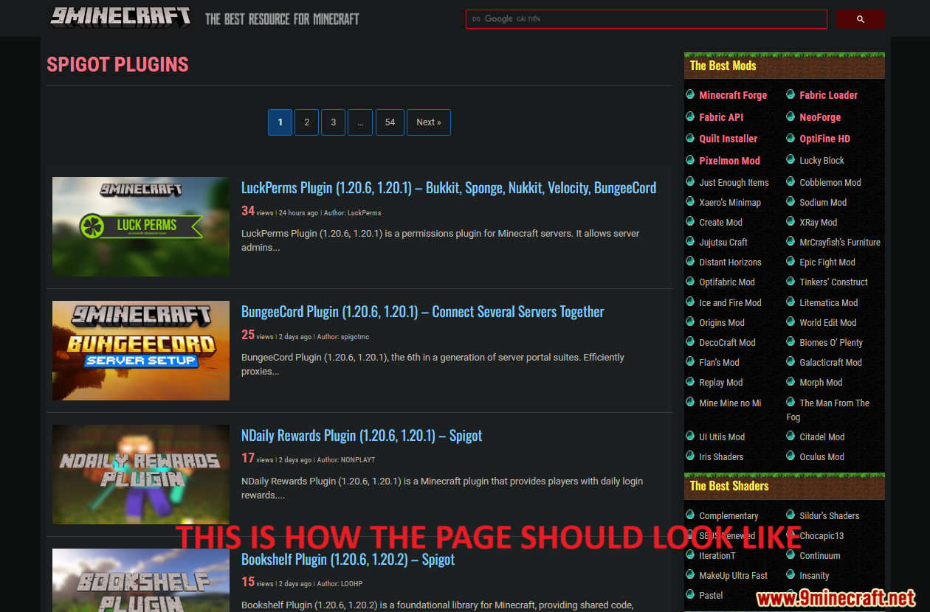This screenshot has height=612, width=930.
Task: Open Pastel shaders link
Action: (711, 596)
